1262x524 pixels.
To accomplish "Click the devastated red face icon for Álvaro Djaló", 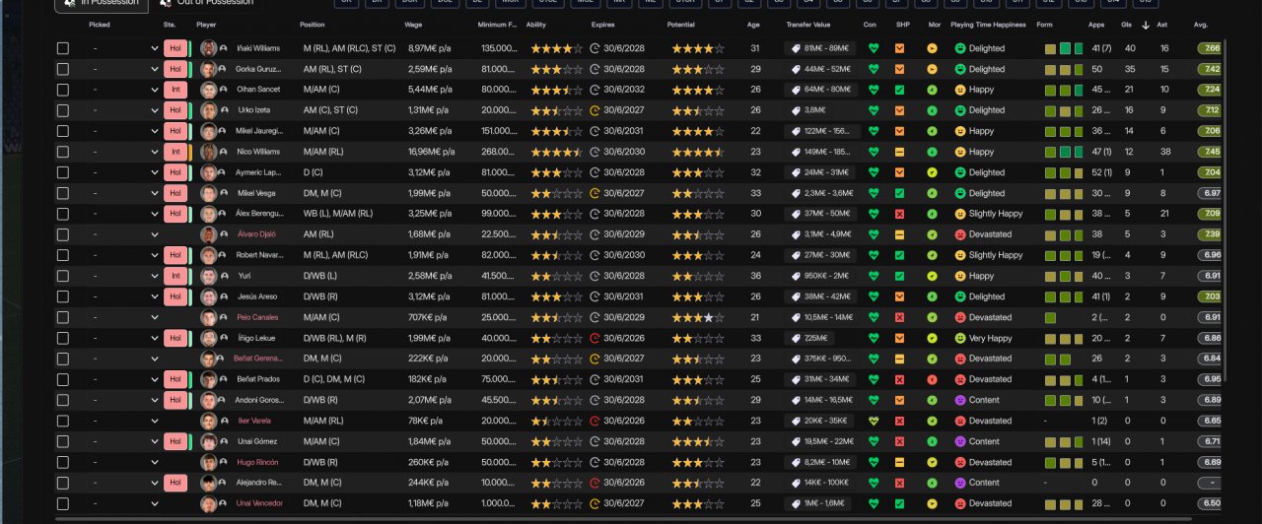I will pyautogui.click(x=960, y=234).
